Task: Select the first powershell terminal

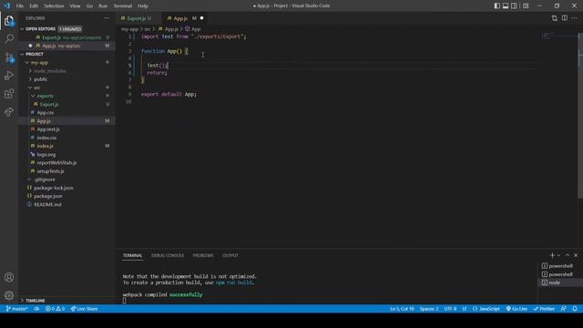Action: pos(560,266)
